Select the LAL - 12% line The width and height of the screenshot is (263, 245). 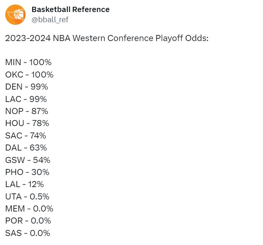coord(24,184)
